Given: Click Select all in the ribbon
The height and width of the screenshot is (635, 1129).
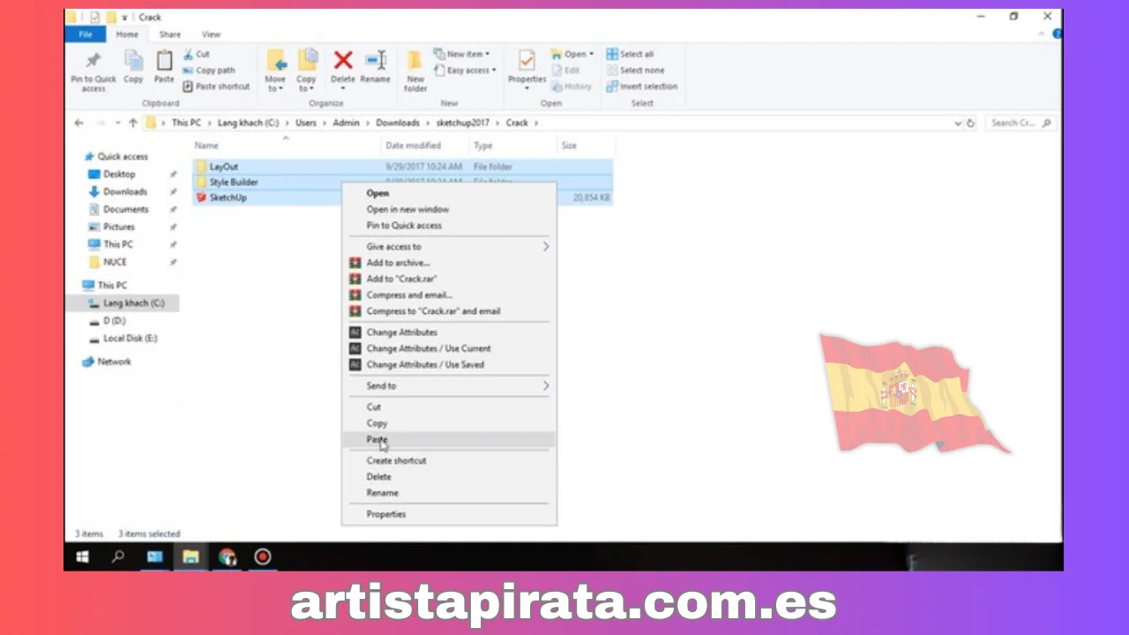Looking at the screenshot, I should 630,54.
